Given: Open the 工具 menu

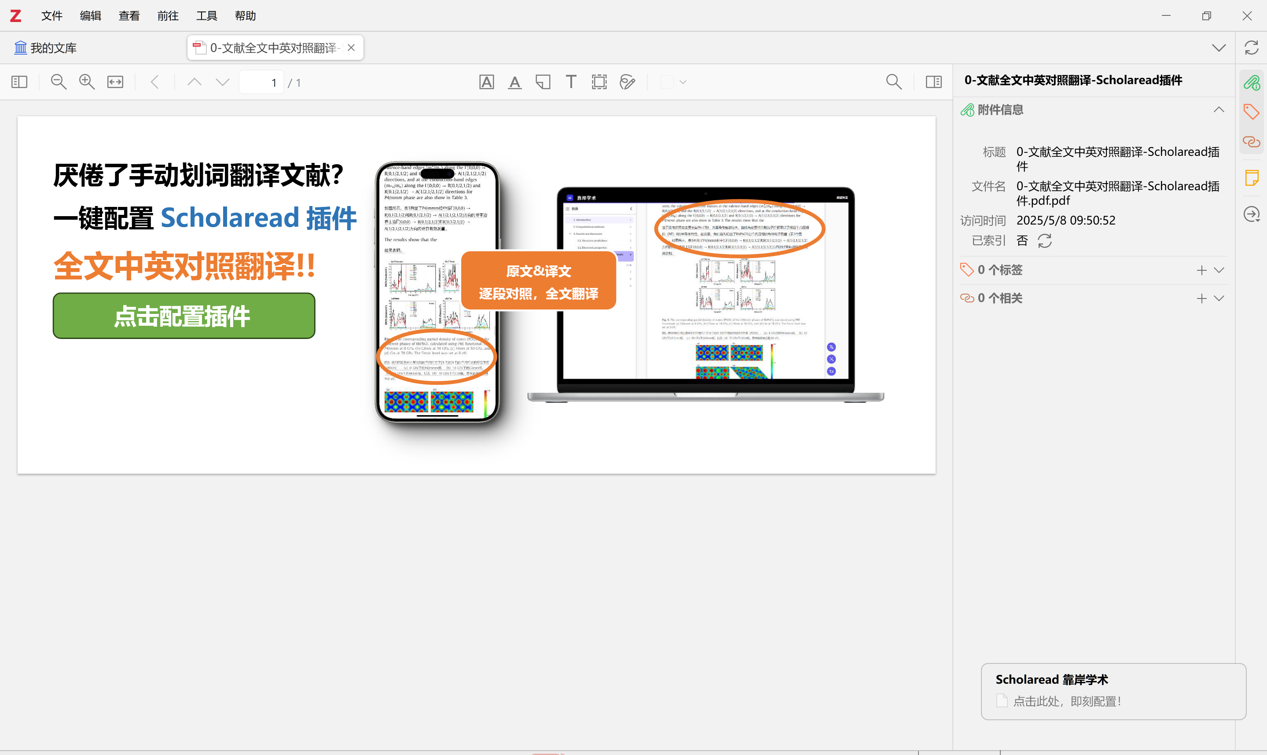Looking at the screenshot, I should tap(206, 16).
